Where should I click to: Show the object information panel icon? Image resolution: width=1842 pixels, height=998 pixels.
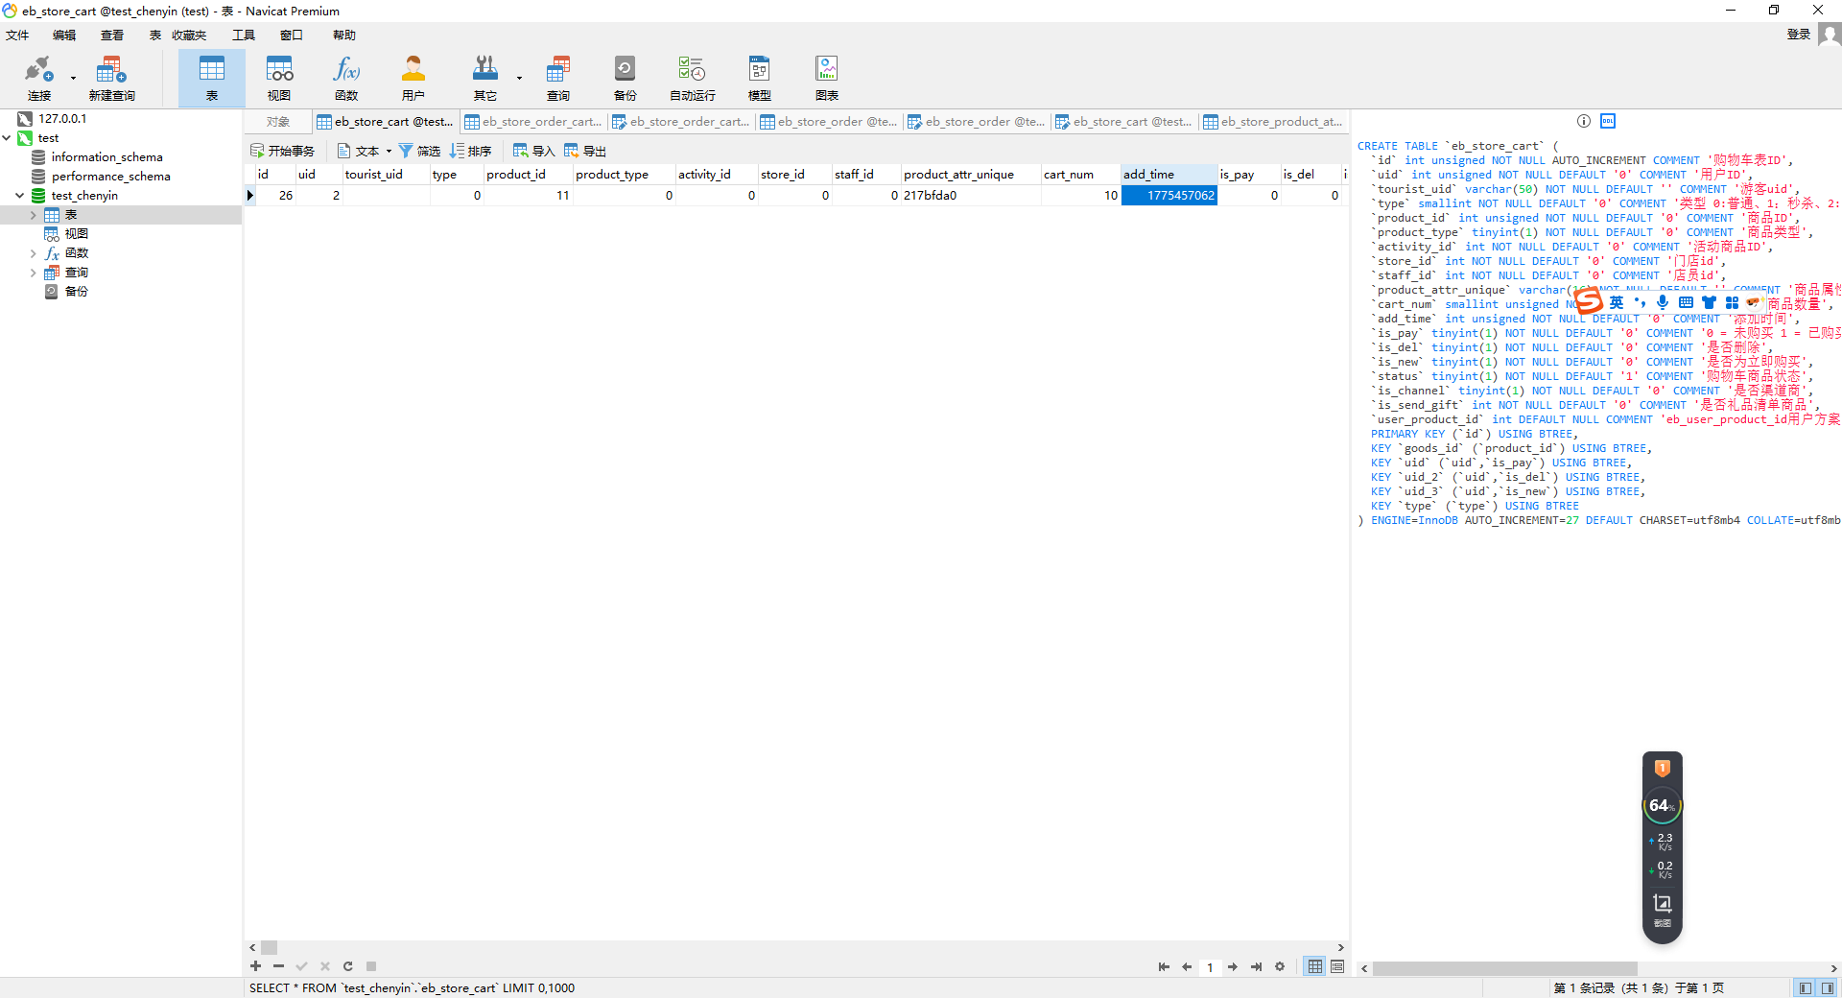1584,121
